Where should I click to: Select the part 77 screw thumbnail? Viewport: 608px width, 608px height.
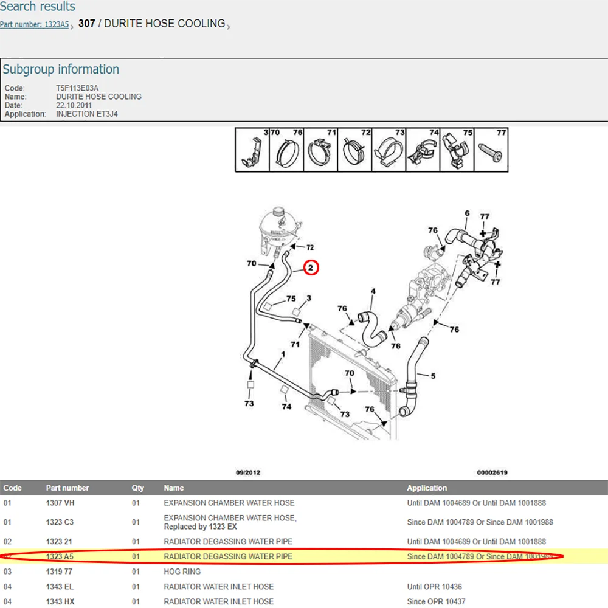491,150
